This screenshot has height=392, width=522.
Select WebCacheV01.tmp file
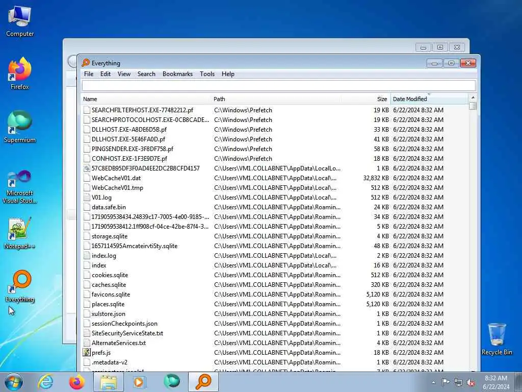(x=117, y=188)
